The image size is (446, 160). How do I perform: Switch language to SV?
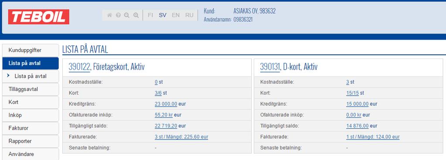[x=163, y=15]
